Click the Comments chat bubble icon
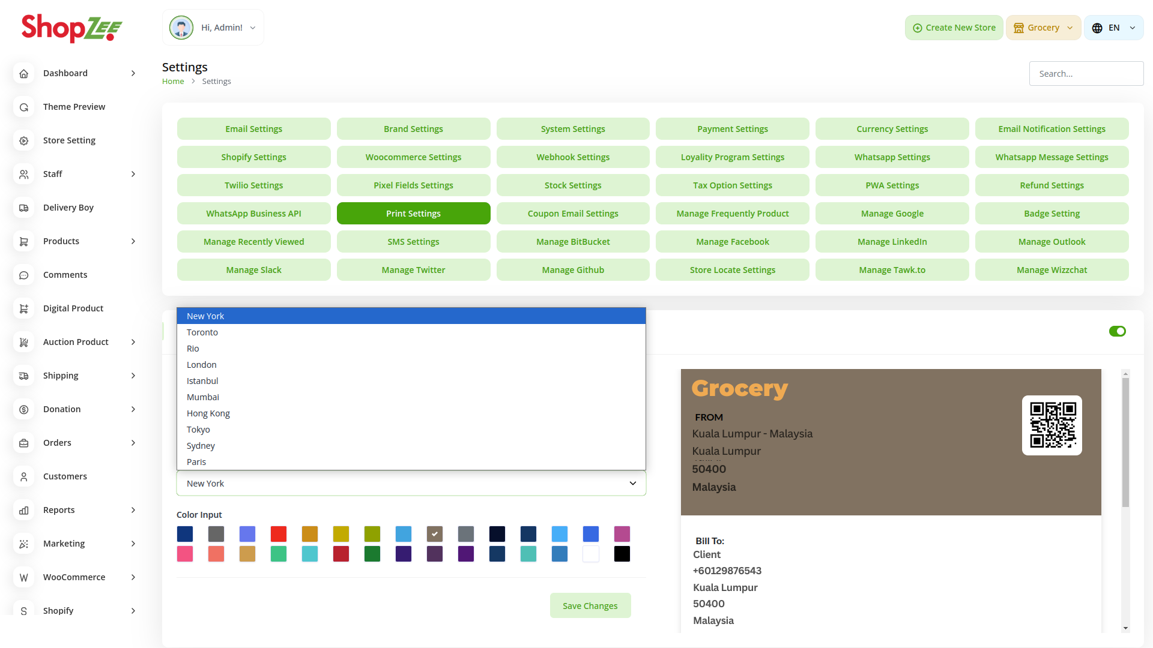The height and width of the screenshot is (648, 1153). pos(24,275)
